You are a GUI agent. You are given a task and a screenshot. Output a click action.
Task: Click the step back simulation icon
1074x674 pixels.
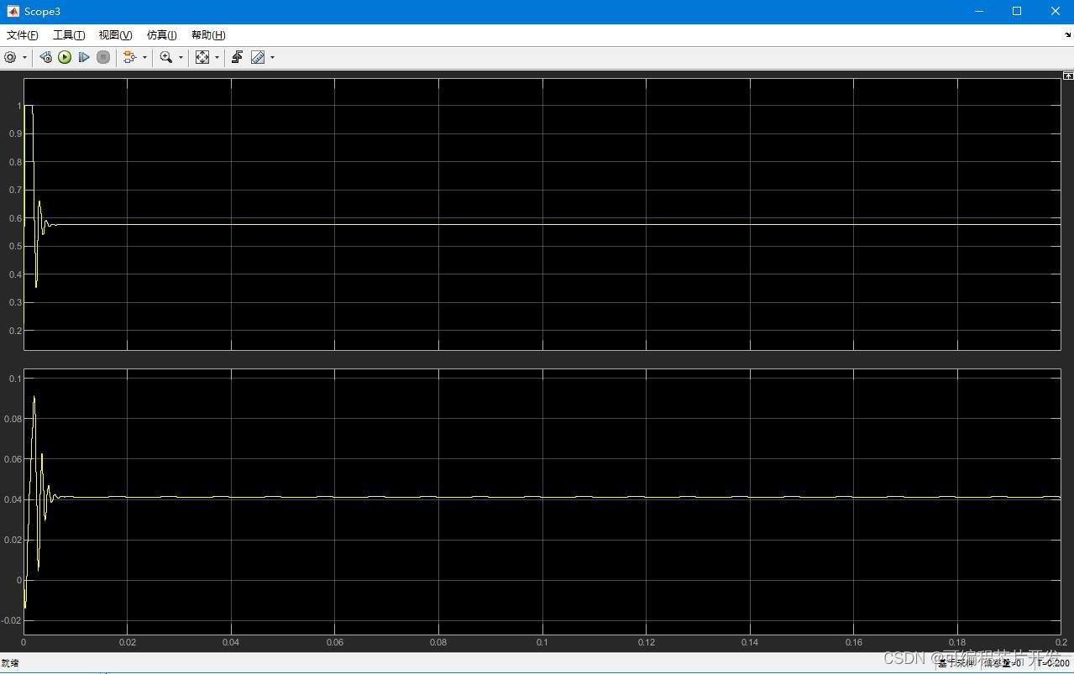45,57
